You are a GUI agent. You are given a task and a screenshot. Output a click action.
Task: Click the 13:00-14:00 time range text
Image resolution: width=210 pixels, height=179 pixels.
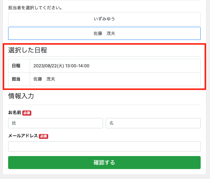coord(77,66)
